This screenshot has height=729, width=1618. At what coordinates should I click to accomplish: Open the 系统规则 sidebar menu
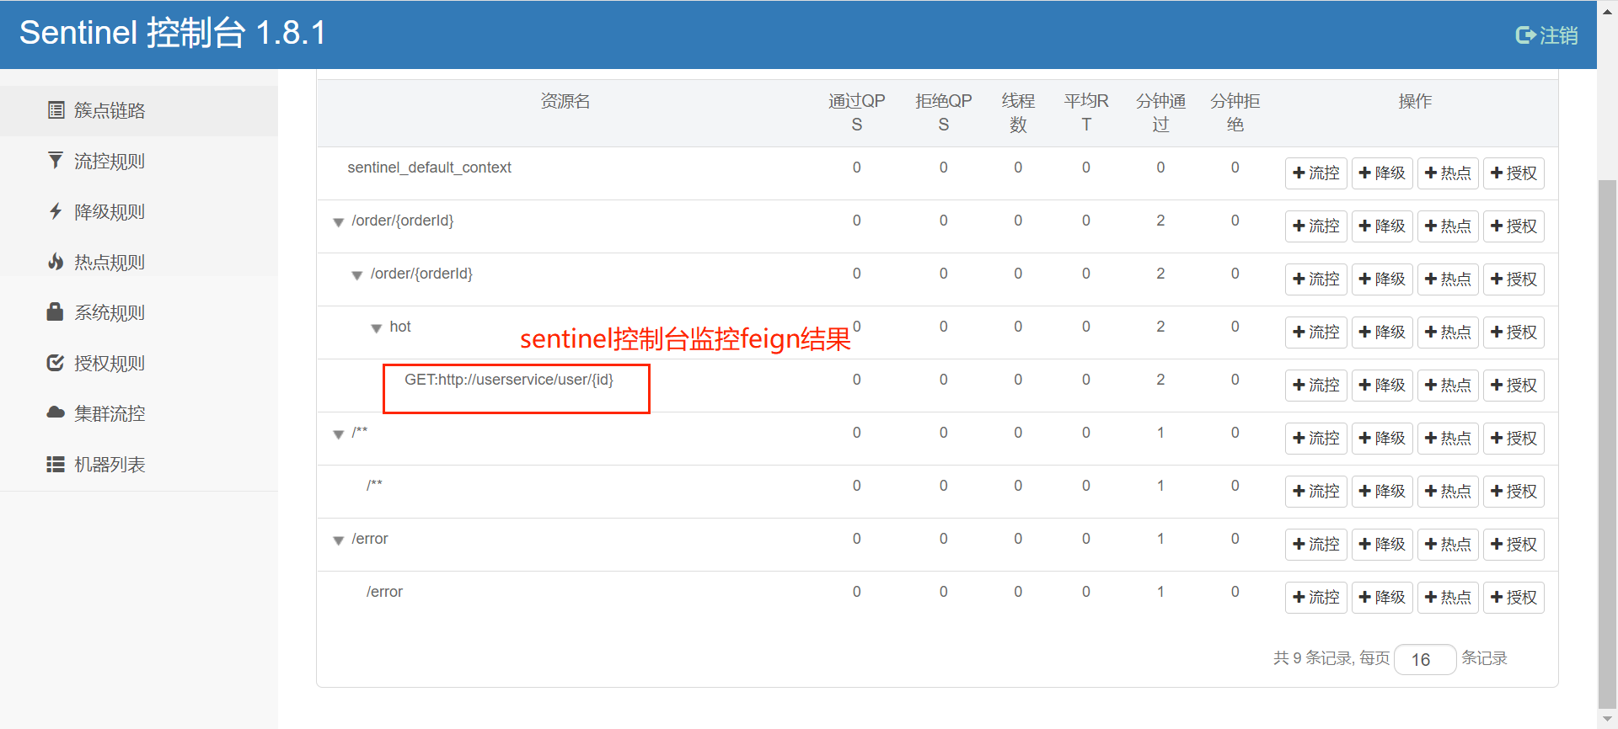point(139,312)
